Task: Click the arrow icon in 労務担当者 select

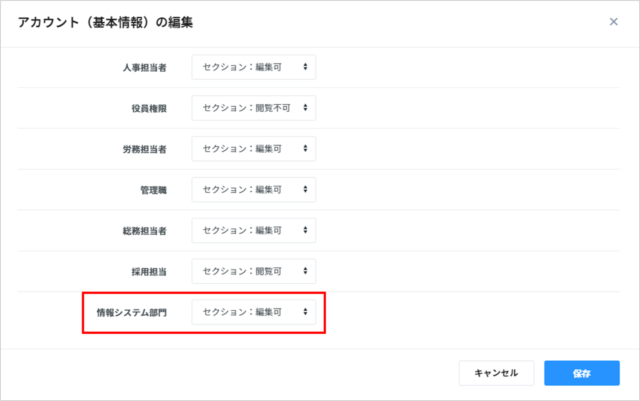Action: click(x=305, y=148)
